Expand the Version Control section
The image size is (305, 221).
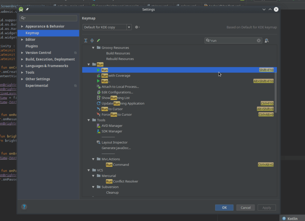22,52
